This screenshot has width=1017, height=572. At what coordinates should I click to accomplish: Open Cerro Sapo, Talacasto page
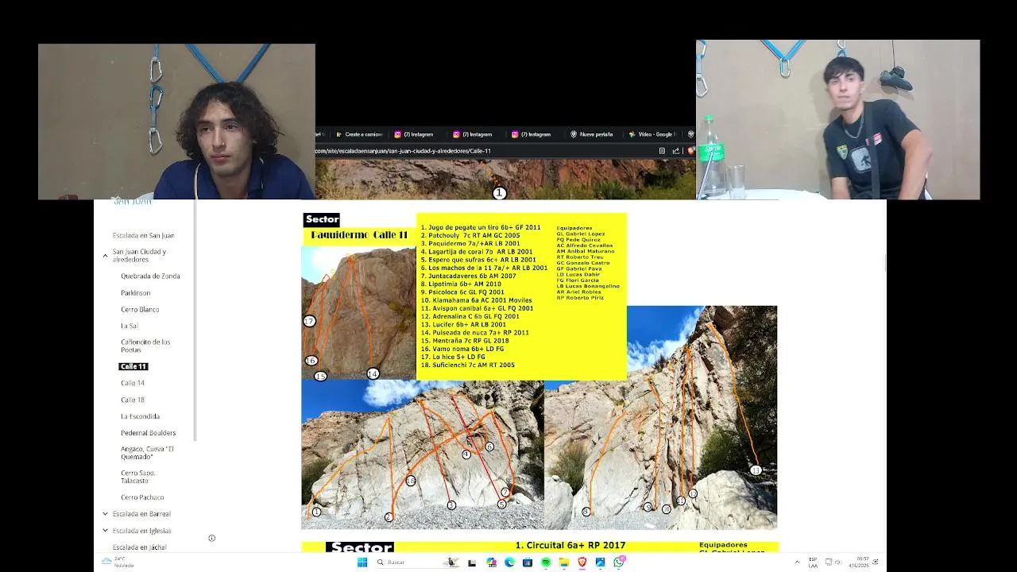point(138,477)
